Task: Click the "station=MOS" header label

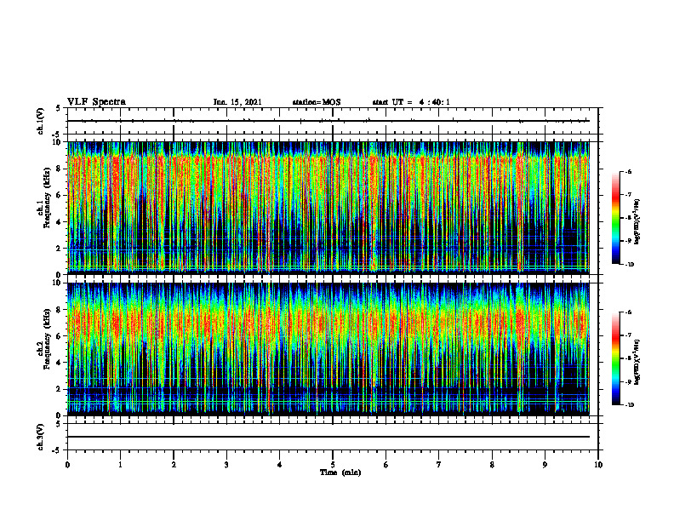Action: click(x=317, y=102)
